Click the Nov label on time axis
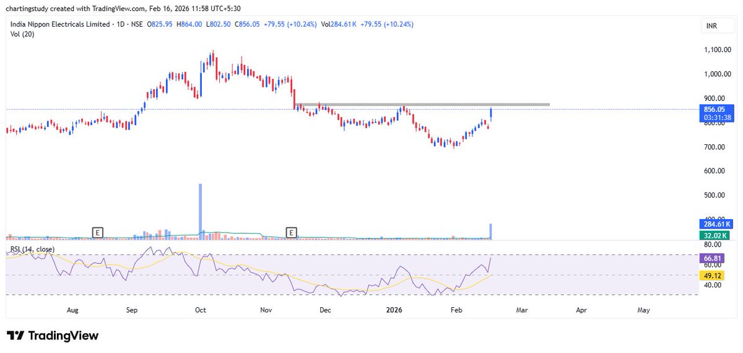743x353 pixels. point(266,310)
